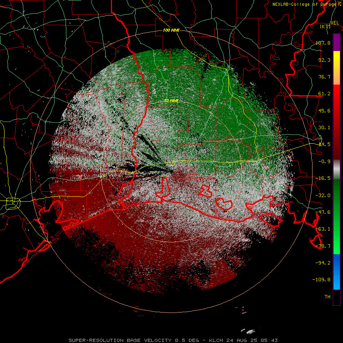This screenshot has width=343, height=343.
Task: Click the purple segment of the color bar
Action: pyautogui.click(x=337, y=43)
